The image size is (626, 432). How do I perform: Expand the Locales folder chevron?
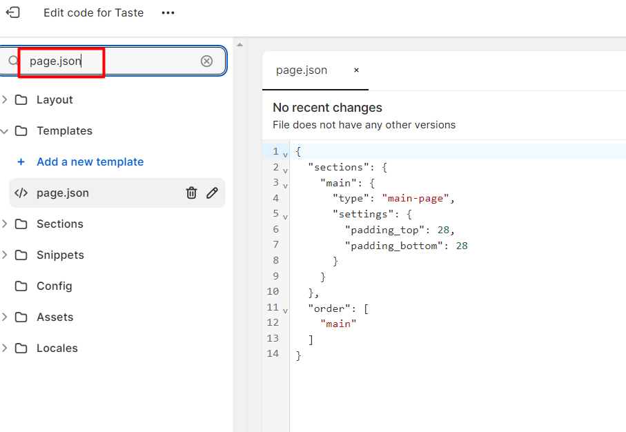[x=4, y=348]
